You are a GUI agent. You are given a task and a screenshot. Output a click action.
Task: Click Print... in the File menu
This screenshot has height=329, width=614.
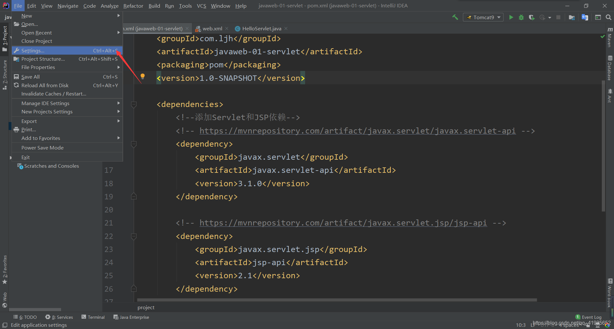click(67, 129)
